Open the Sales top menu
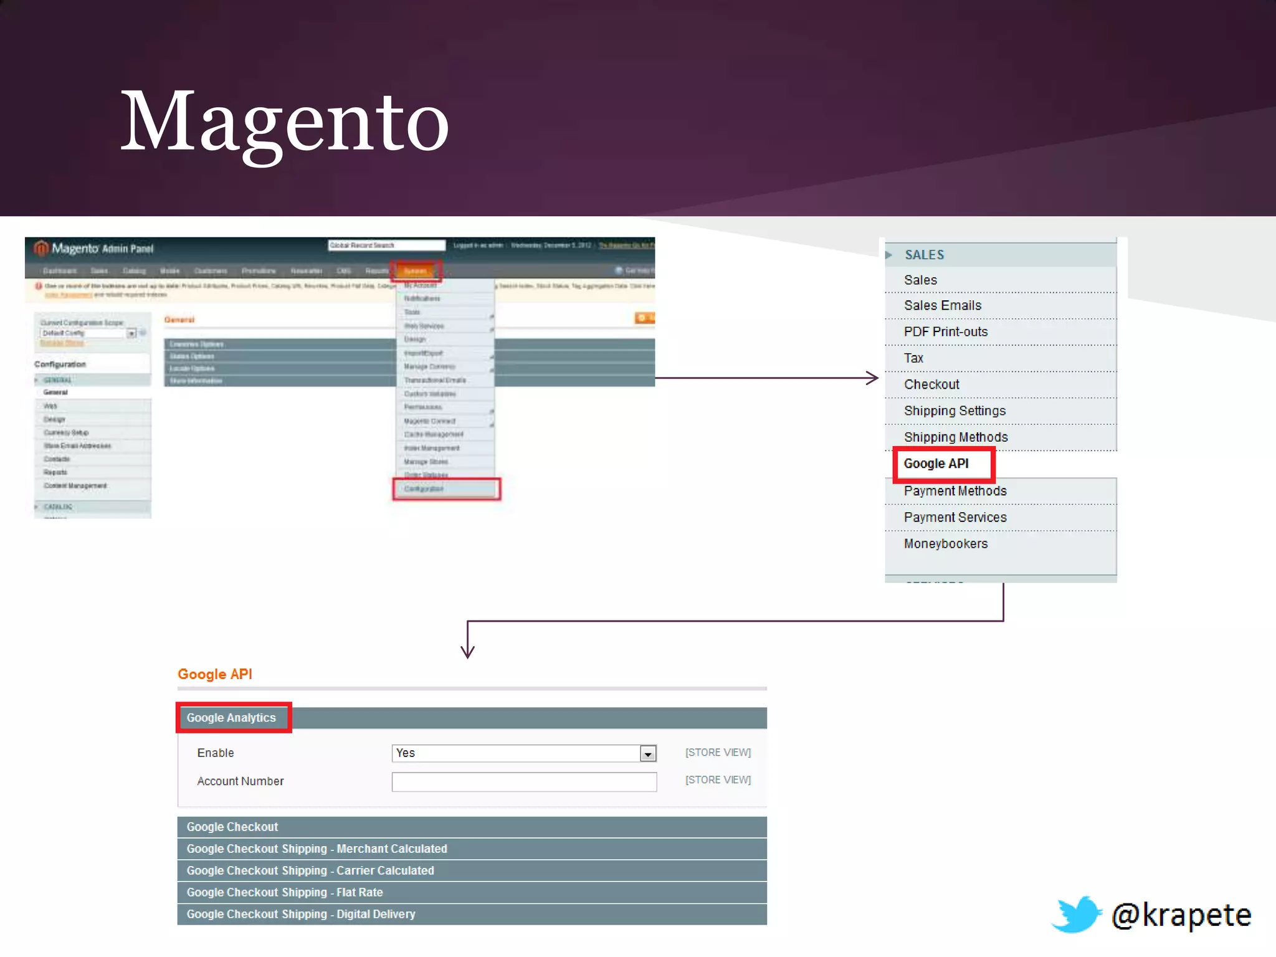 click(x=99, y=271)
